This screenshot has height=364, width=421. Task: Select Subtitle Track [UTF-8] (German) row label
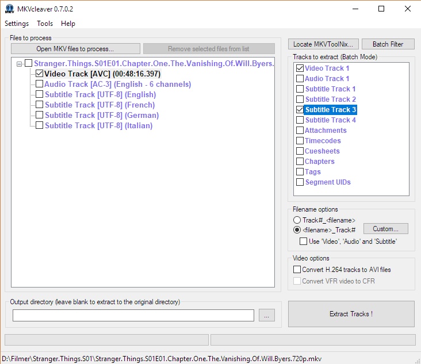tap(102, 116)
